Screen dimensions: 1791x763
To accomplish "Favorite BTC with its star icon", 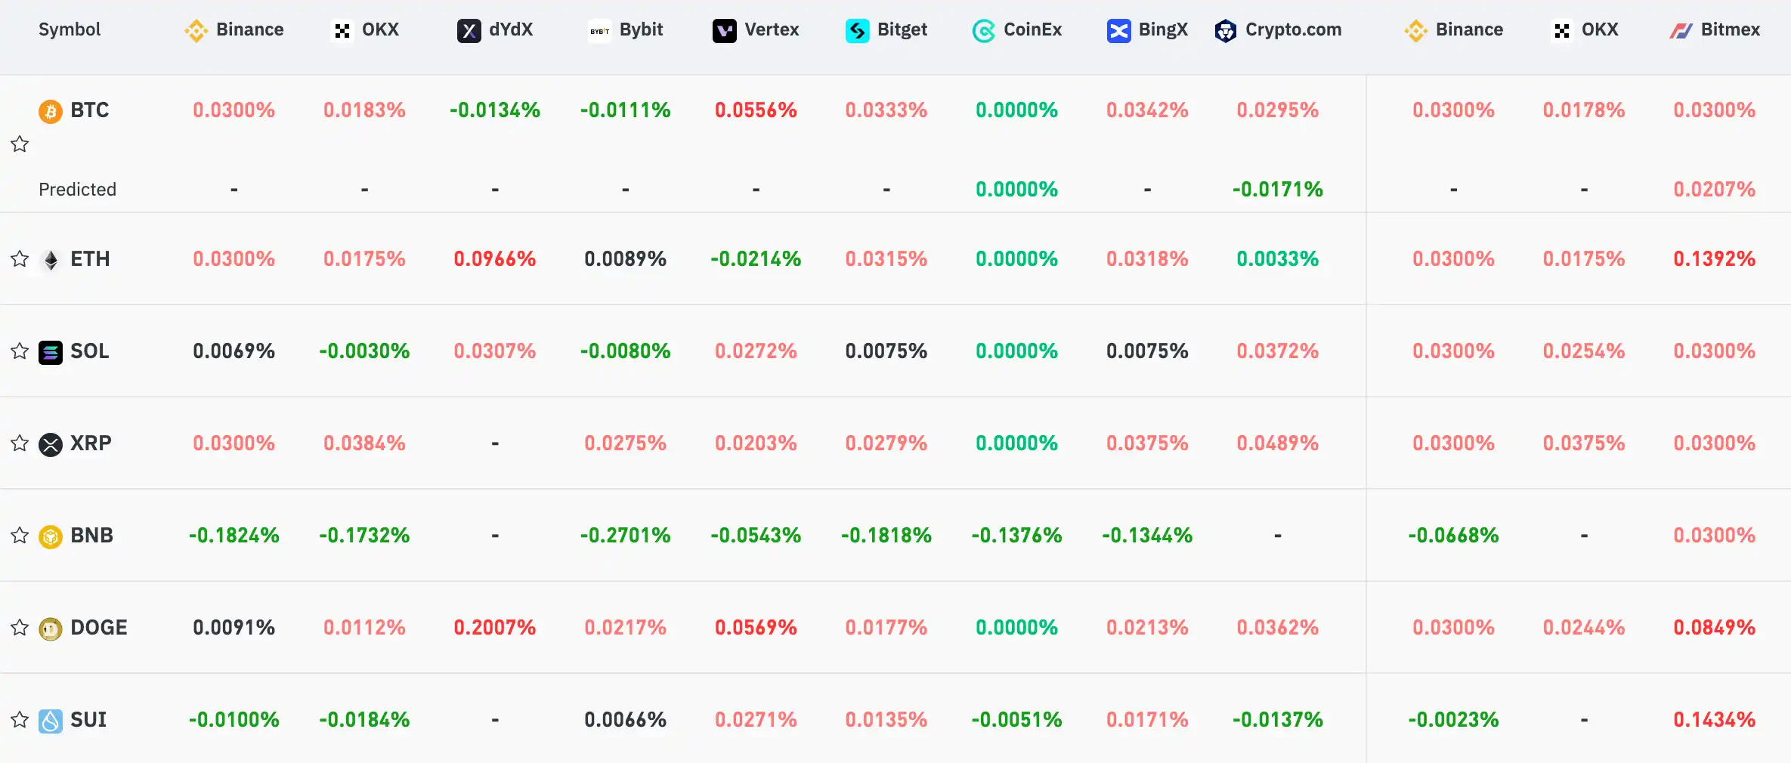I will click(x=20, y=144).
